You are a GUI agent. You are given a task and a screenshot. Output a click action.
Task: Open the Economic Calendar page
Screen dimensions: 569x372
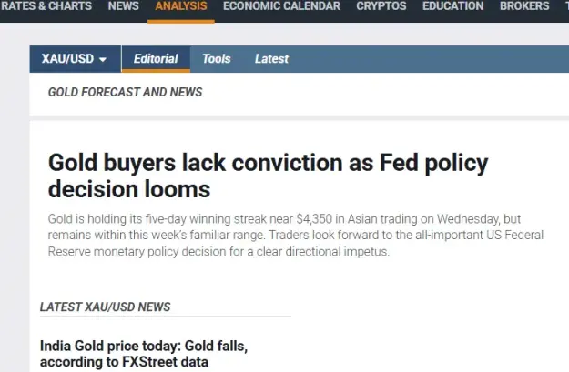click(281, 6)
